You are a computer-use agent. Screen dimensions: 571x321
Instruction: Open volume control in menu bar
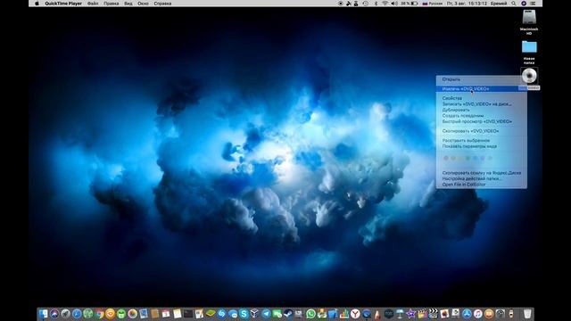tap(394, 4)
